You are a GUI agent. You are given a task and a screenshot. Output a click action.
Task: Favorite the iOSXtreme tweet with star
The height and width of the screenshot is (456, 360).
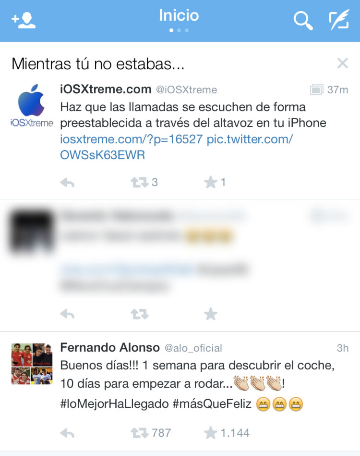pos(211,182)
